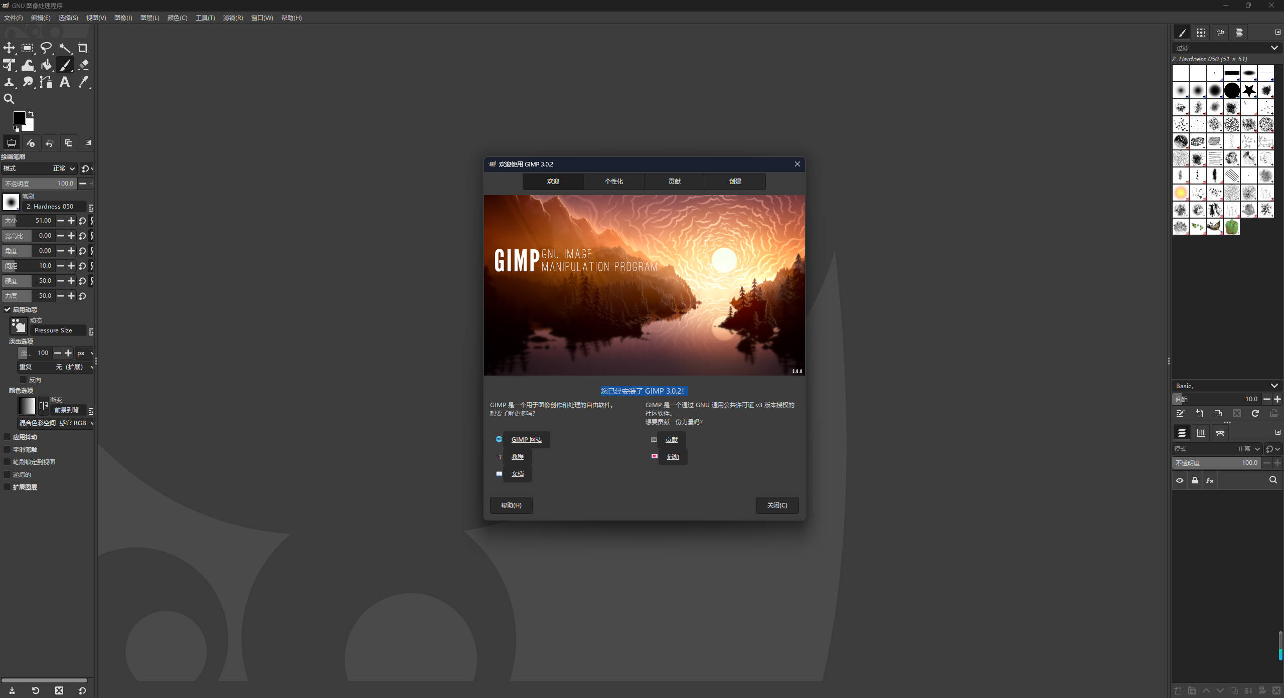The image size is (1284, 698).
Task: Refresh brushes in the brushes panel
Action: pyautogui.click(x=1255, y=414)
